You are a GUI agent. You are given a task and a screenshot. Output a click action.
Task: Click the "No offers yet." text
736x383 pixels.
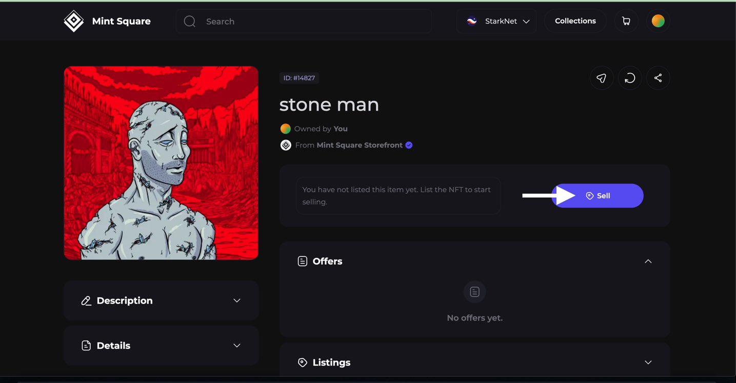click(x=475, y=318)
